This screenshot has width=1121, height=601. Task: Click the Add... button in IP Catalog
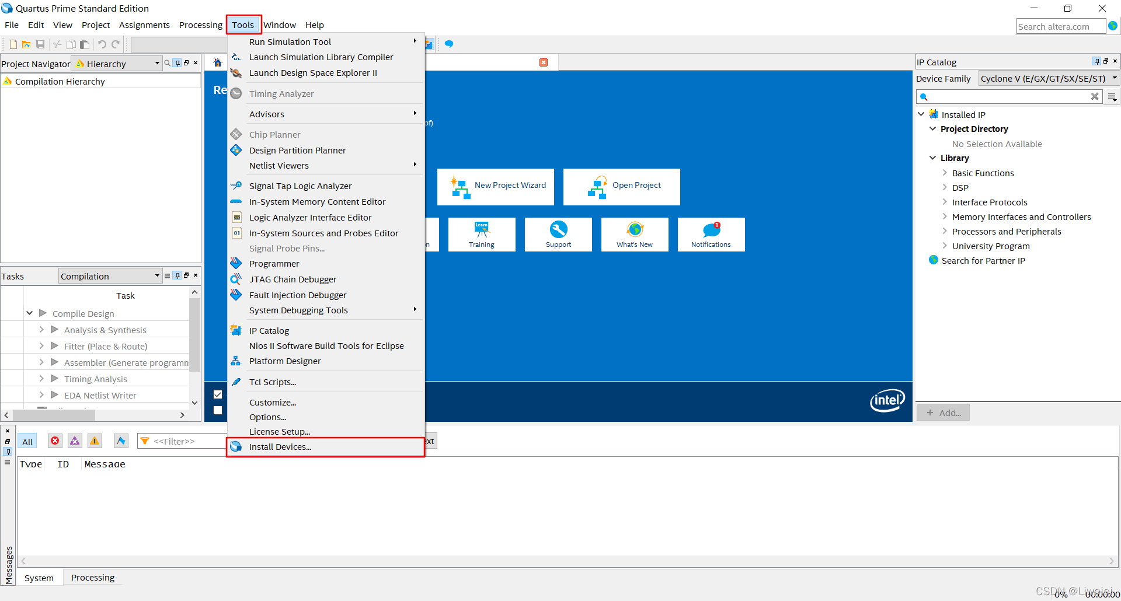click(x=944, y=413)
